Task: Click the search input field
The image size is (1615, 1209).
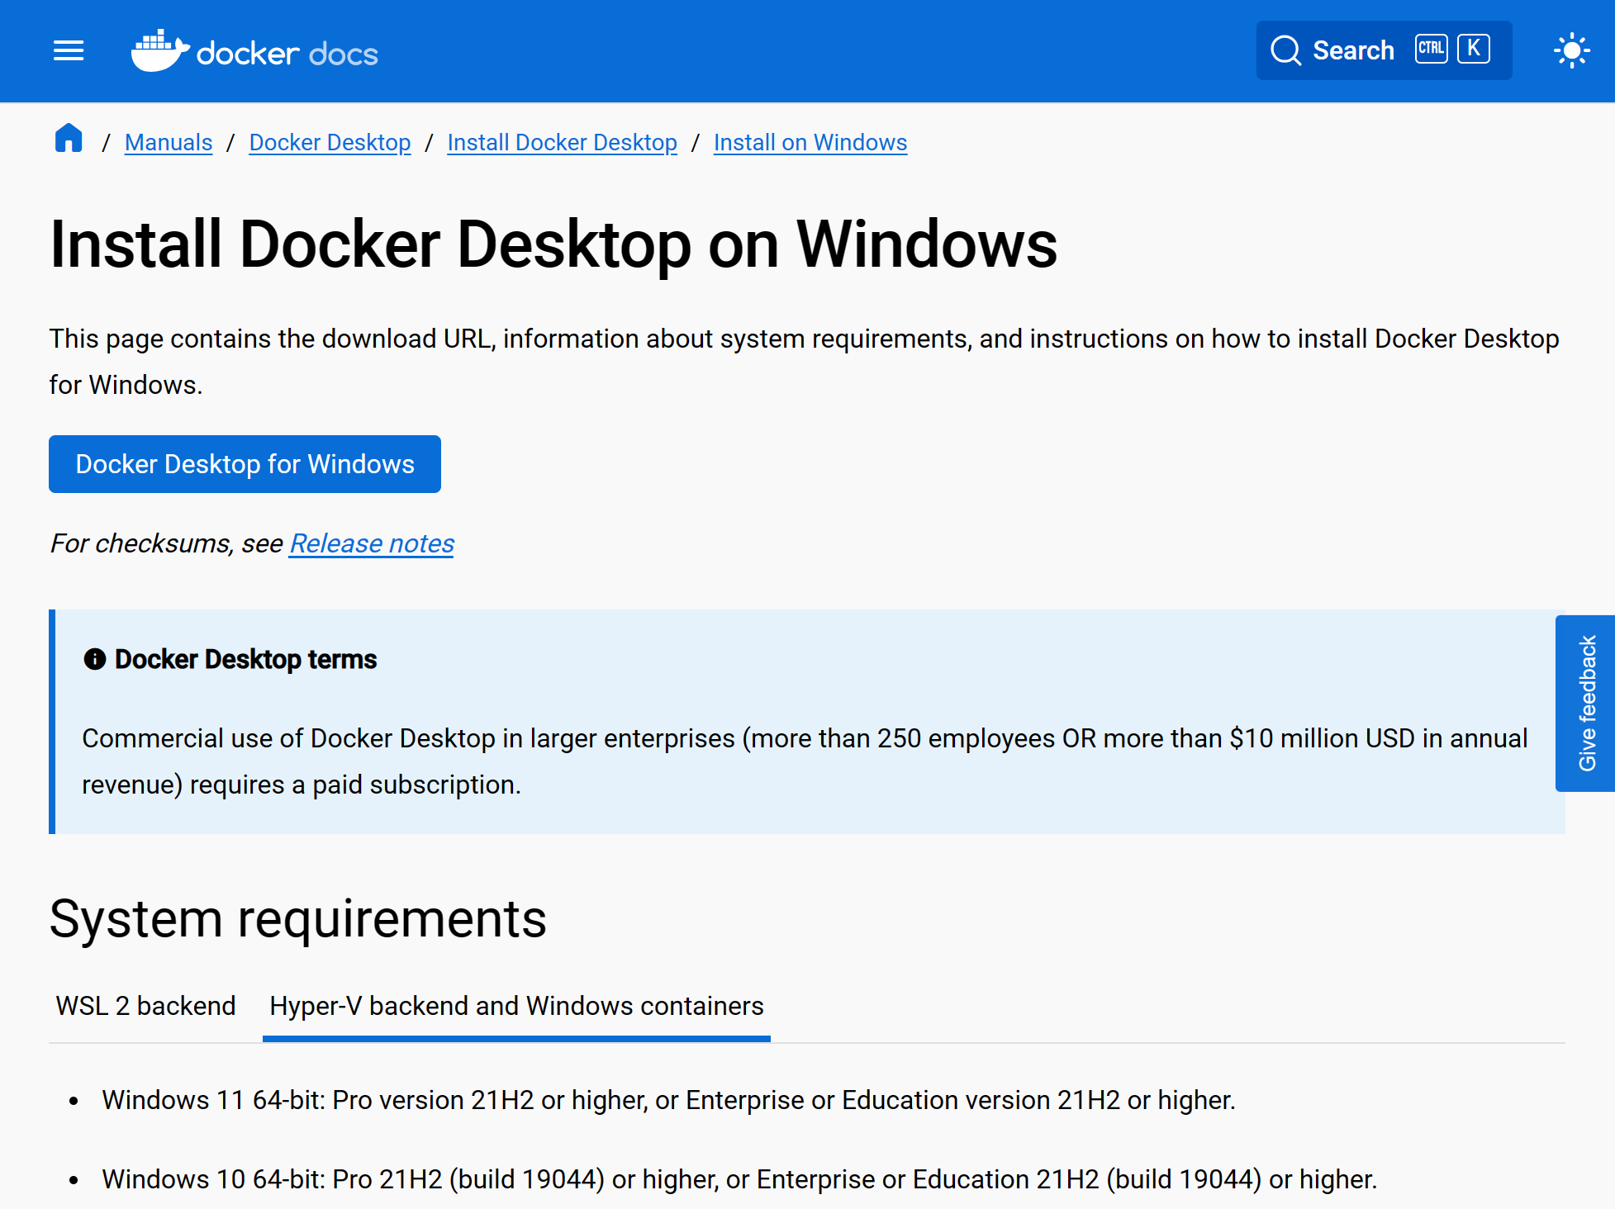Action: click(1380, 50)
